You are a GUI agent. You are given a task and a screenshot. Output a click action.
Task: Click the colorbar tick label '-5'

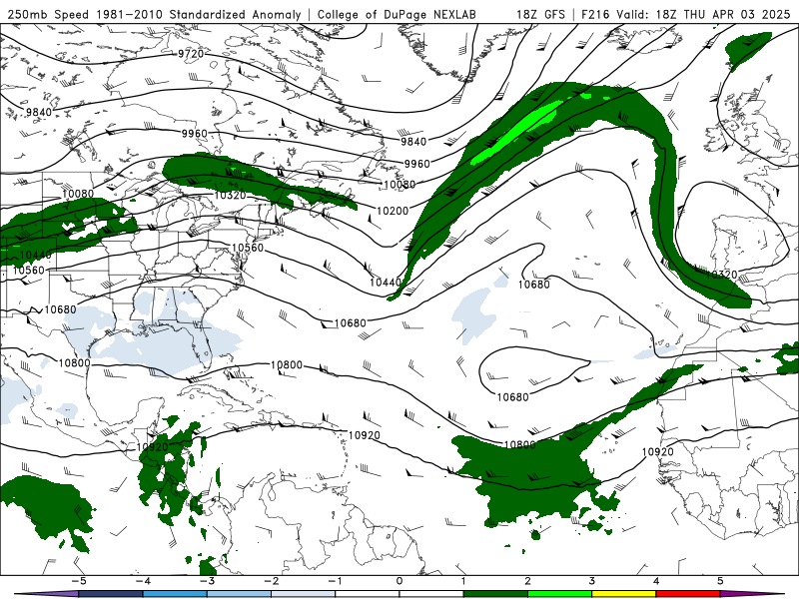click(x=79, y=581)
